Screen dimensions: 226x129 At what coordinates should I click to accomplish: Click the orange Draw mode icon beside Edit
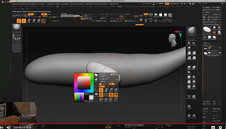(24, 21)
